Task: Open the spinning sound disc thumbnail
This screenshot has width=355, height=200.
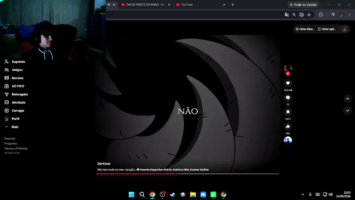Action: 288,140
